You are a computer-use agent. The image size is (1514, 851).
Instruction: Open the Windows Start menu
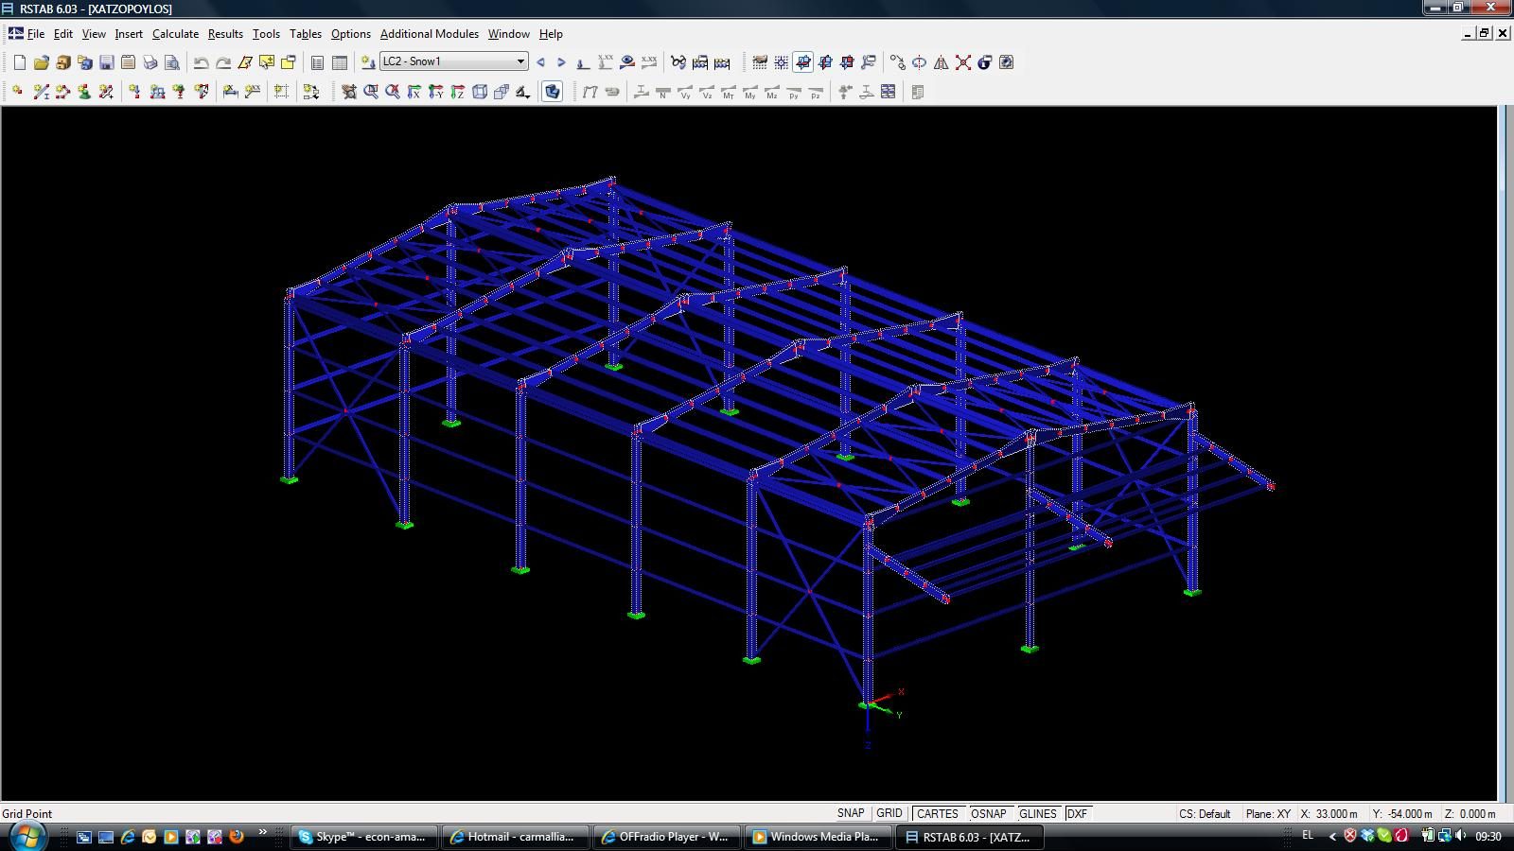[26, 836]
